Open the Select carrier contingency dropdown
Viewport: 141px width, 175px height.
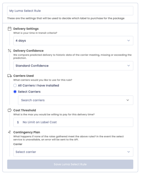(x=73, y=152)
